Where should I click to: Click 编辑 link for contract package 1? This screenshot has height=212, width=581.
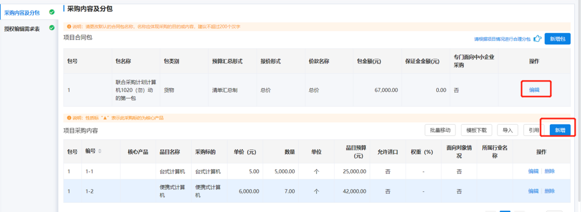point(534,90)
